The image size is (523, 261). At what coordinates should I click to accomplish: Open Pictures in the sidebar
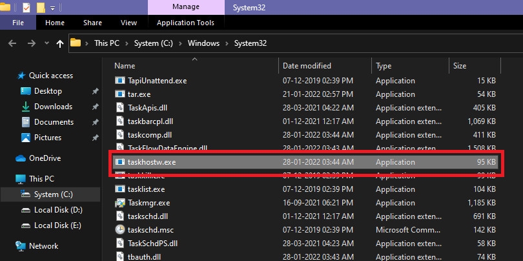pyautogui.click(x=48, y=138)
